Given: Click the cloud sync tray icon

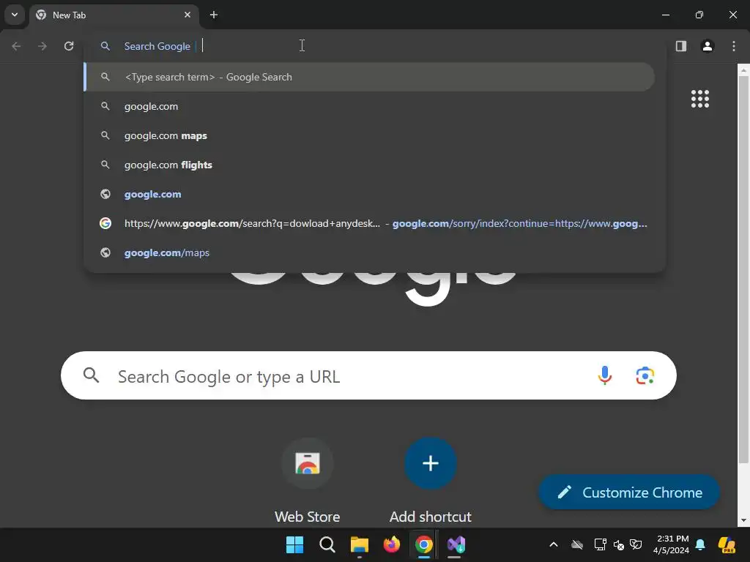Looking at the screenshot, I should click(x=577, y=544).
